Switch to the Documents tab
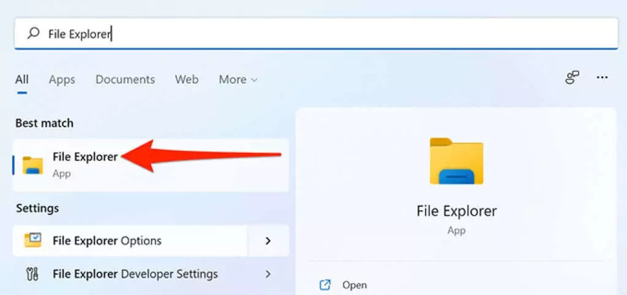Image resolution: width=627 pixels, height=295 pixels. [x=125, y=80]
